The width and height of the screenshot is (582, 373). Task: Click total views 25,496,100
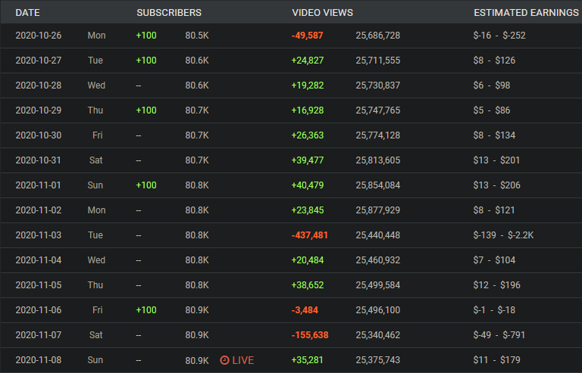click(x=378, y=310)
